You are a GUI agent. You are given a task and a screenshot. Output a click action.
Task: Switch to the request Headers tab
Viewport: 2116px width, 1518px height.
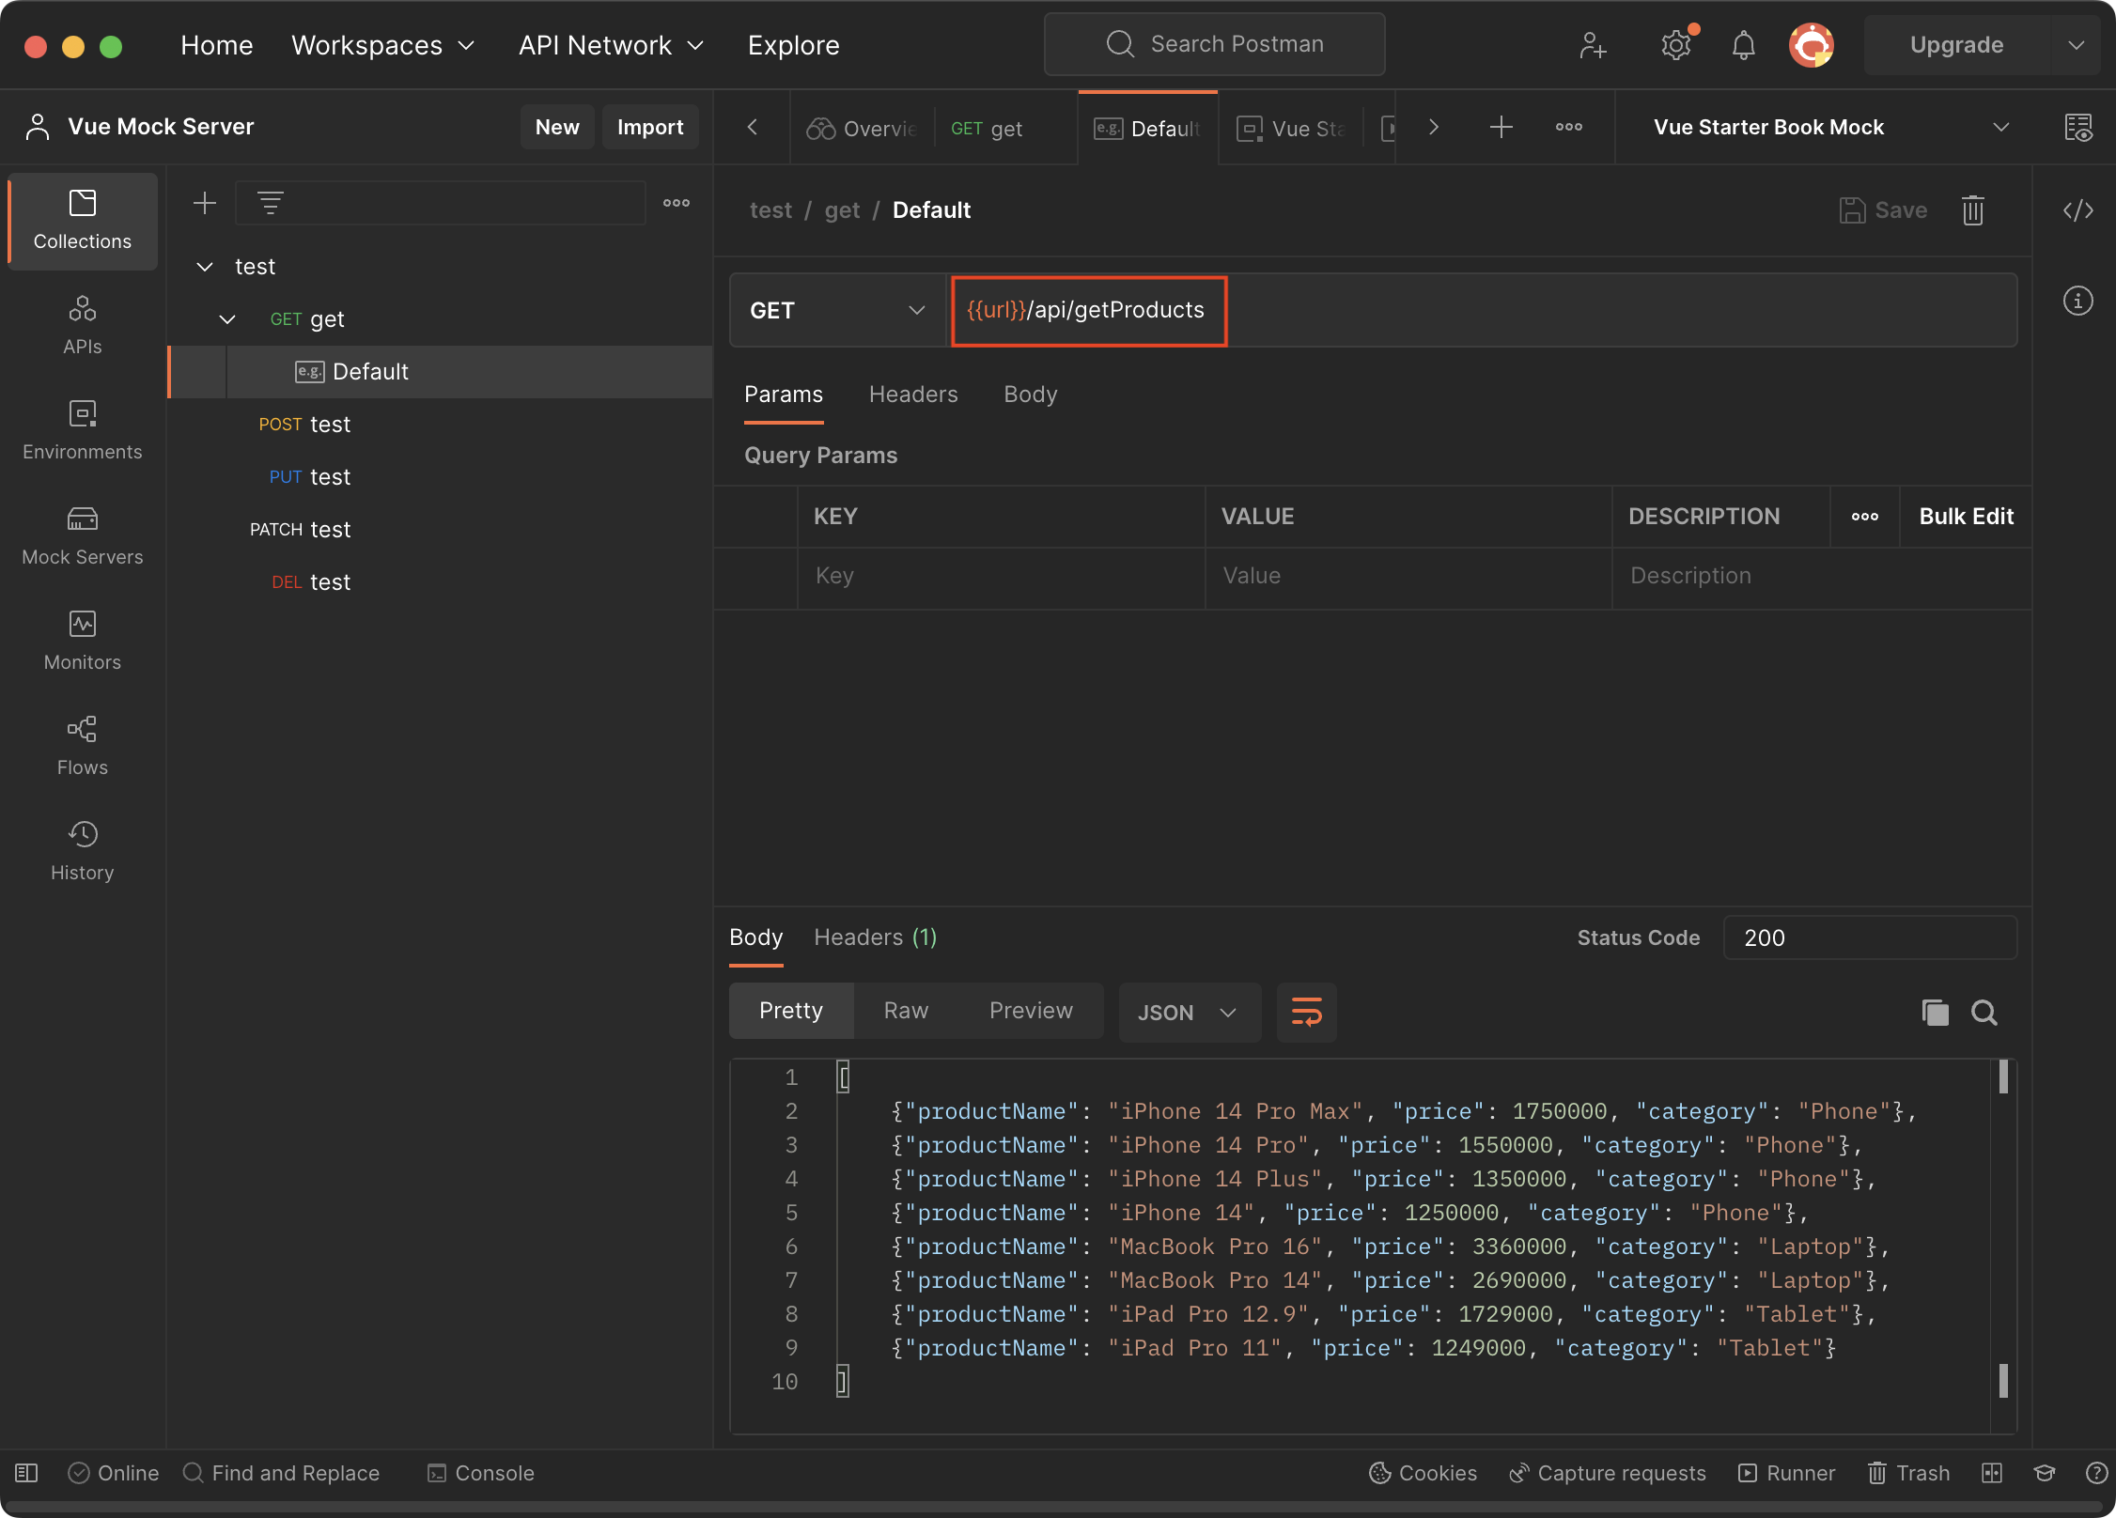tap(913, 395)
